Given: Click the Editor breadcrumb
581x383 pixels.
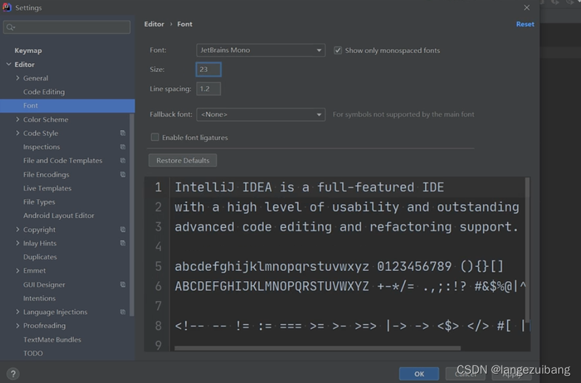Looking at the screenshot, I should [x=154, y=24].
